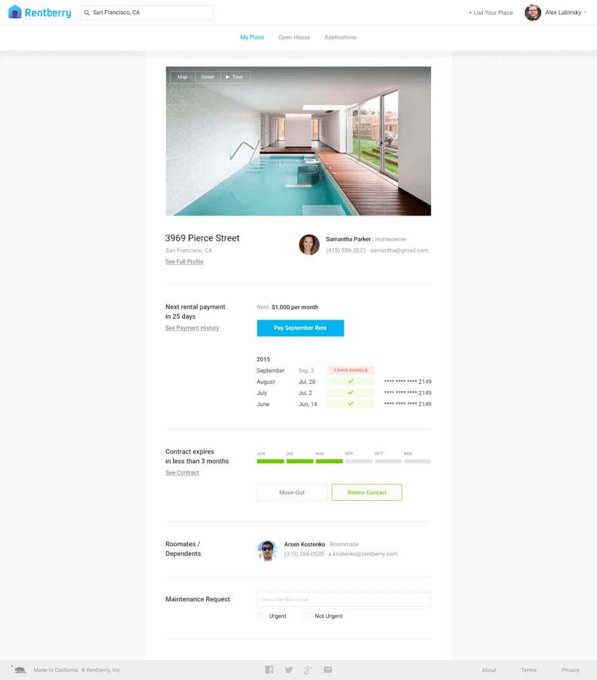Select the Not Urgent radio option
Viewport: 597px width, 680px height.
coord(306,616)
